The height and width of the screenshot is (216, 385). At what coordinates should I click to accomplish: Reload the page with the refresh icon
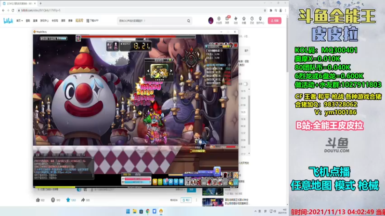(13, 10)
